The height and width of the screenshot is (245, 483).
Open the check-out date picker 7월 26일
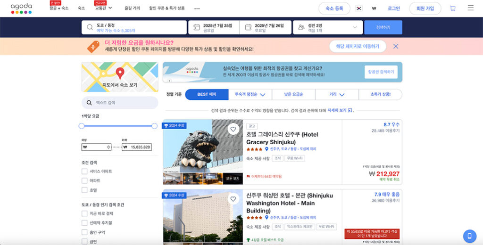click(x=266, y=27)
